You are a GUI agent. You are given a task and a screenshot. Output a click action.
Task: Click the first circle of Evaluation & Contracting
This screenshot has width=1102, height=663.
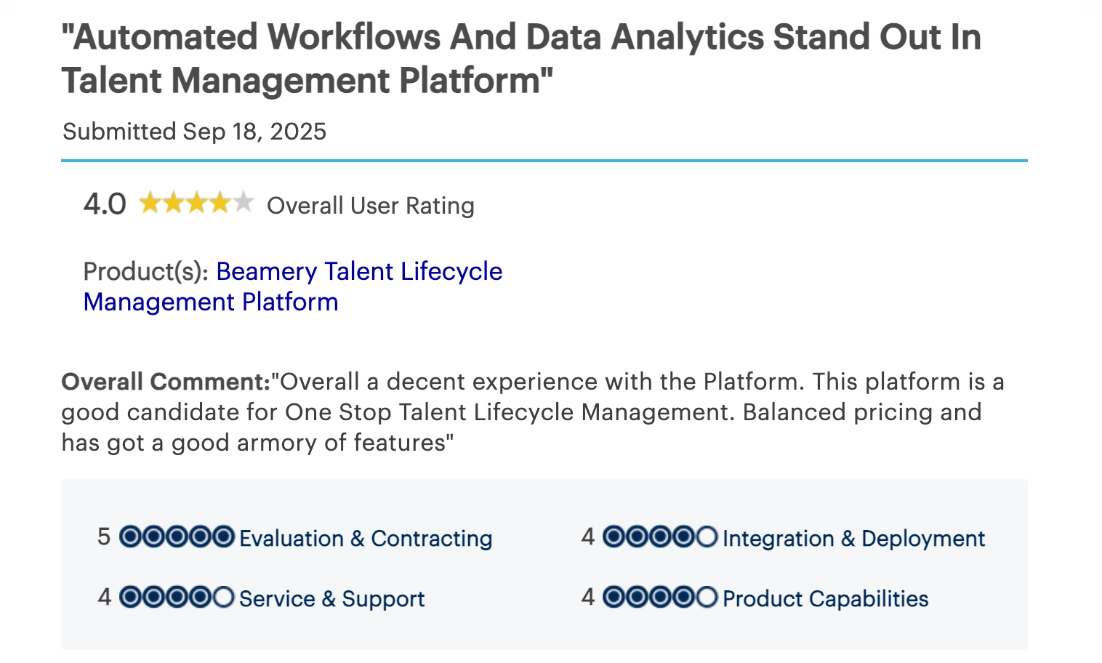130,537
